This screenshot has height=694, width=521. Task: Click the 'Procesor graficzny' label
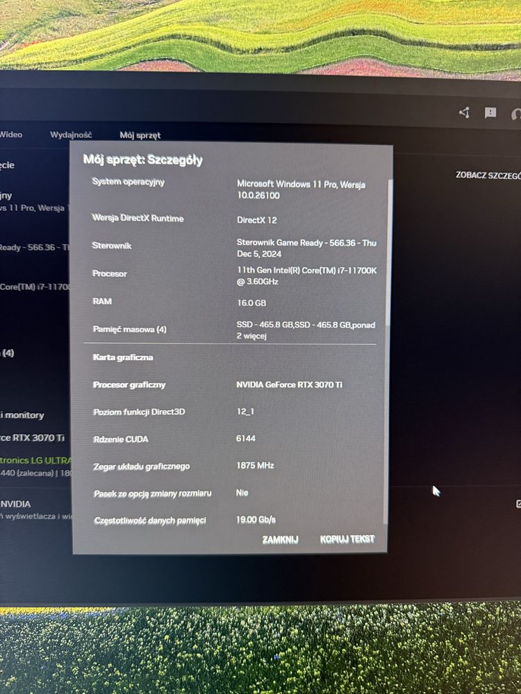tap(129, 385)
